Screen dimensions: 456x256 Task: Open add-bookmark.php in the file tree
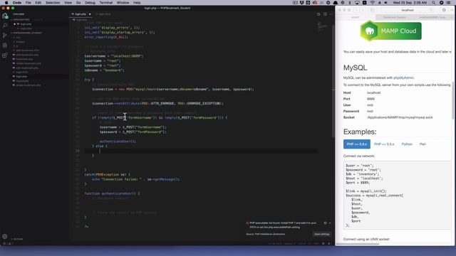tap(27, 55)
